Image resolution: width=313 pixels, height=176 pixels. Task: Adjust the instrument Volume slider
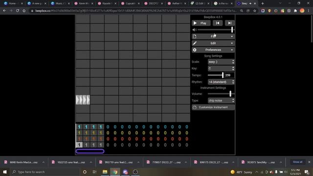click(221, 94)
